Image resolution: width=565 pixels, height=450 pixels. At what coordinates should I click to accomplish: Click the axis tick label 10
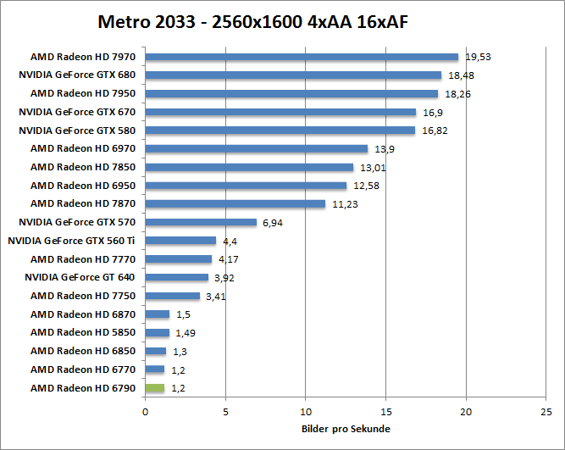[306, 412]
